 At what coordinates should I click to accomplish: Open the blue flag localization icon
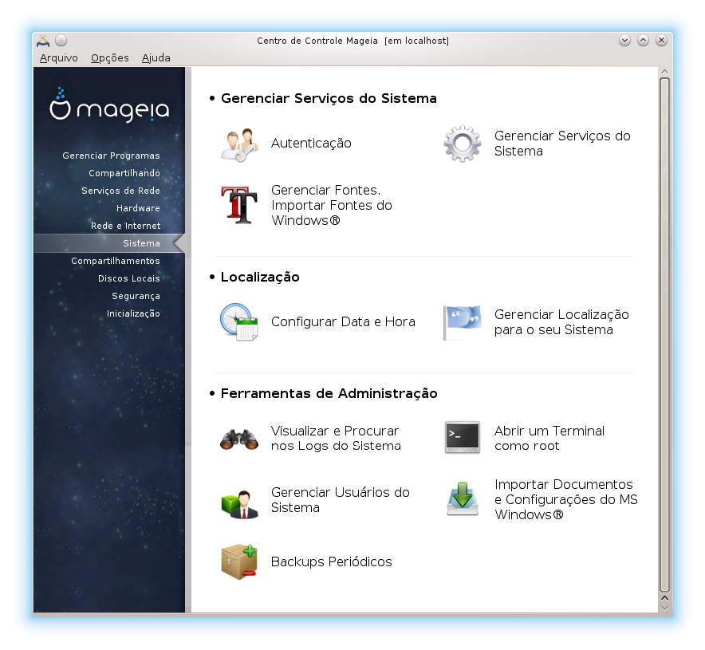coord(463,322)
